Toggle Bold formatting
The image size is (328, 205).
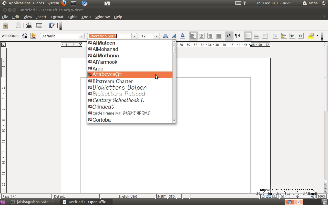[x=166, y=36]
